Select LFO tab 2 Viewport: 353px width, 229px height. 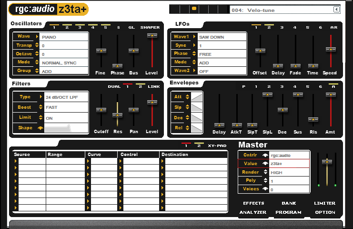click(269, 26)
